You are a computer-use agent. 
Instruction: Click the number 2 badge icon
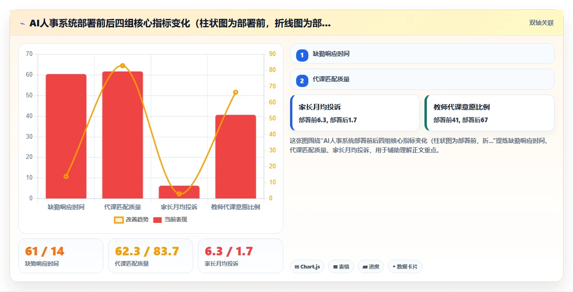coord(302,81)
